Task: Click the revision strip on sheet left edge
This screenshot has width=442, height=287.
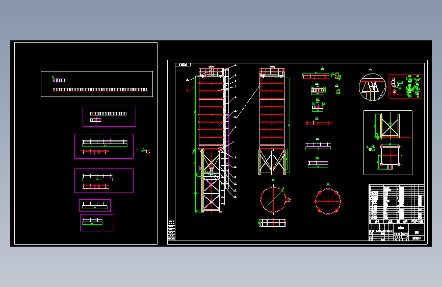Action: [x=171, y=230]
